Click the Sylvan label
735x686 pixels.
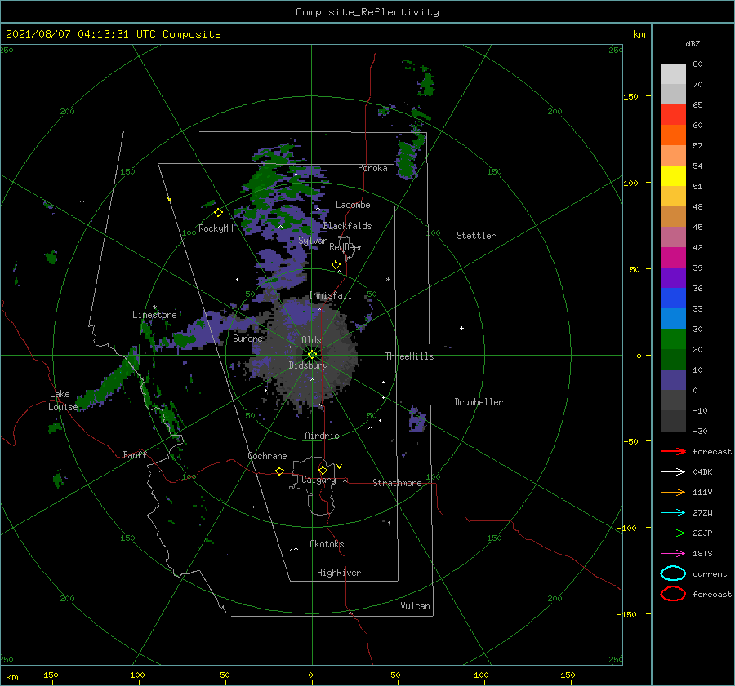pyautogui.click(x=313, y=241)
